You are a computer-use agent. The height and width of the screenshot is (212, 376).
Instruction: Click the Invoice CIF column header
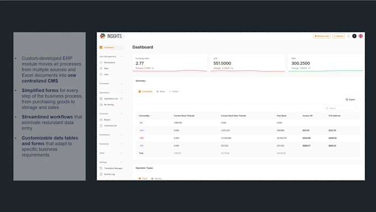click(x=307, y=116)
